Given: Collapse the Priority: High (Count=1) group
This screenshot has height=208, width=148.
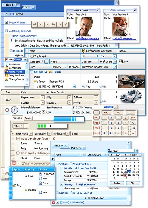Looking at the screenshot, I should (61, 185).
